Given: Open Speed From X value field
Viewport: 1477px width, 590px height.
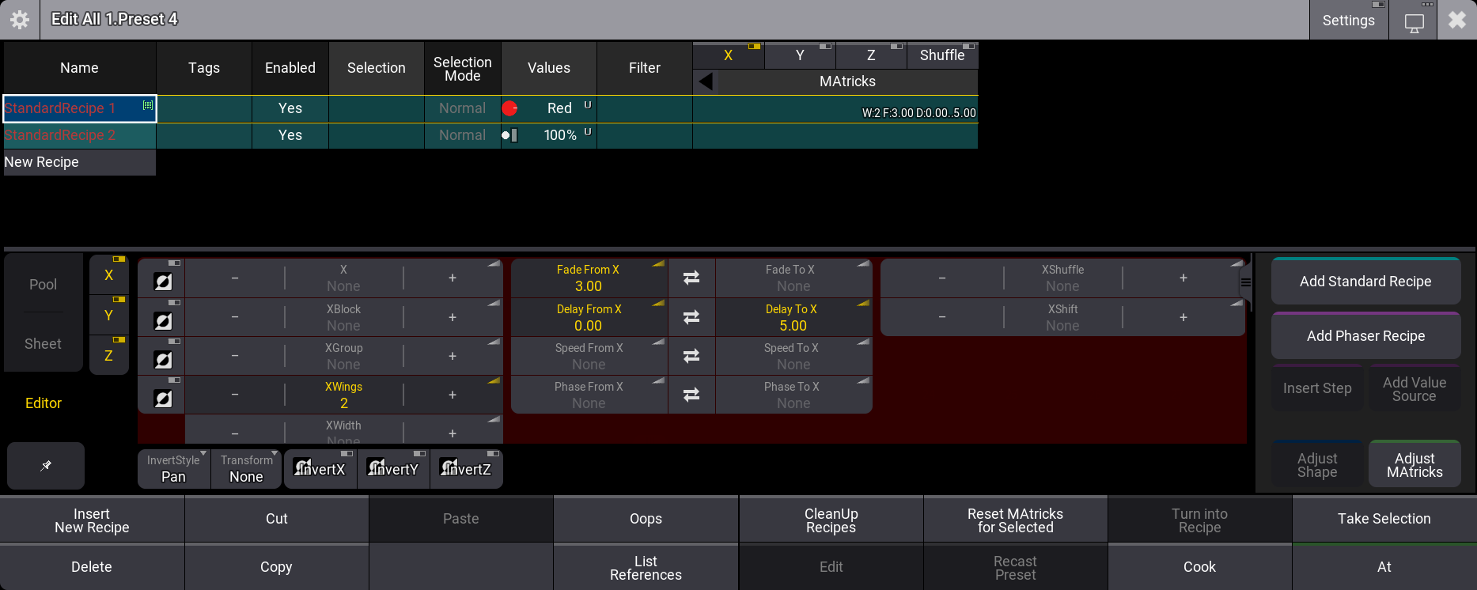Looking at the screenshot, I should coord(589,356).
